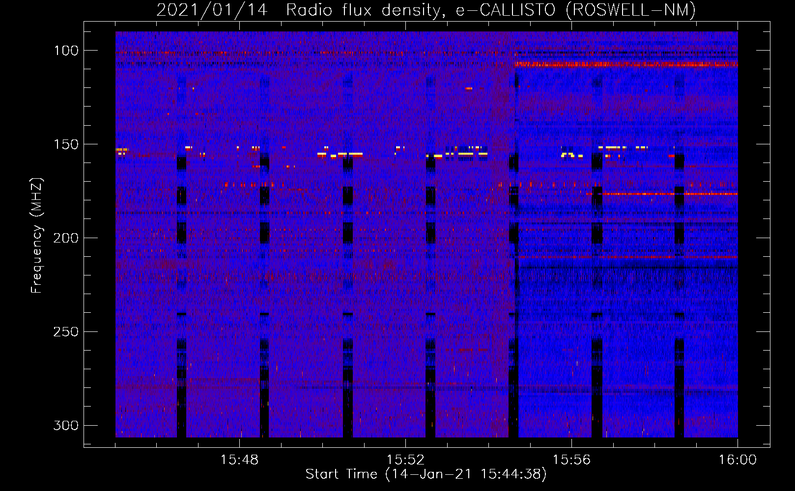Select the '100' frequency axis label
Image resolution: width=795 pixels, height=491 pixels.
[66, 51]
